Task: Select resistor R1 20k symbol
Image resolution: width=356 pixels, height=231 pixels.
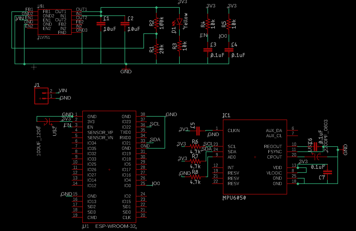Action: coord(156,49)
